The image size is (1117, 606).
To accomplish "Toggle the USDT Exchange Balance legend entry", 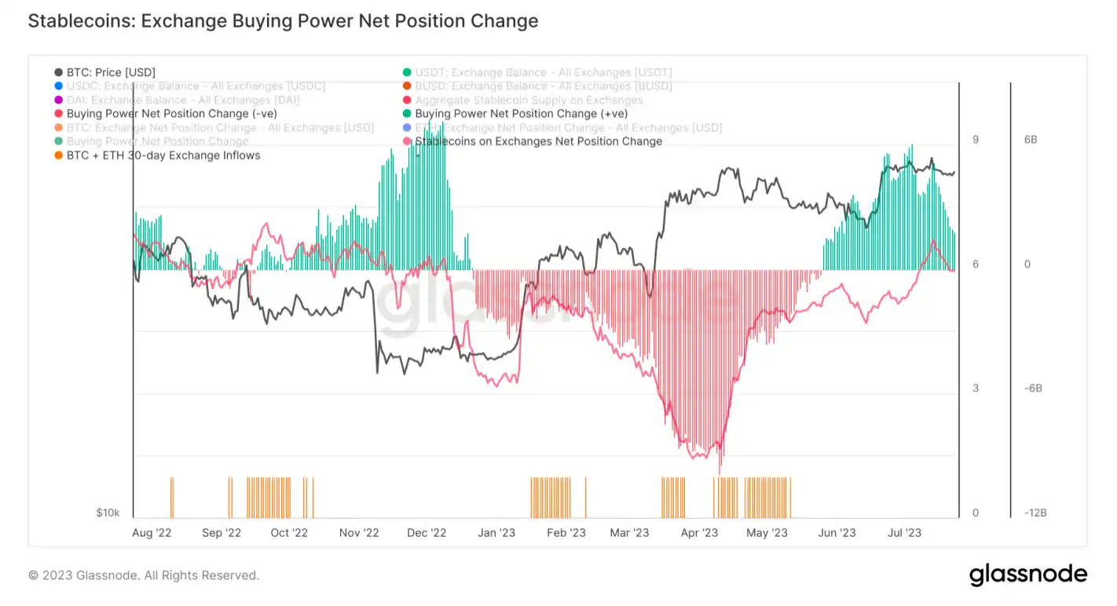I will 537,72.
